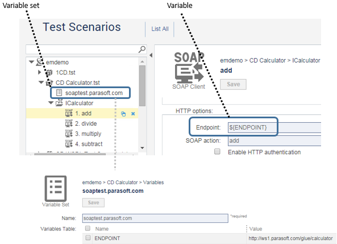Click the Endpoint input field

274,127
